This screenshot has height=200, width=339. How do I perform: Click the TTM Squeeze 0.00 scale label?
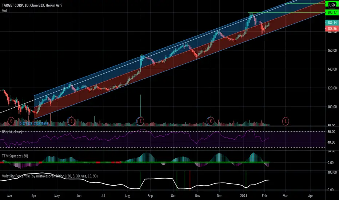point(331,163)
